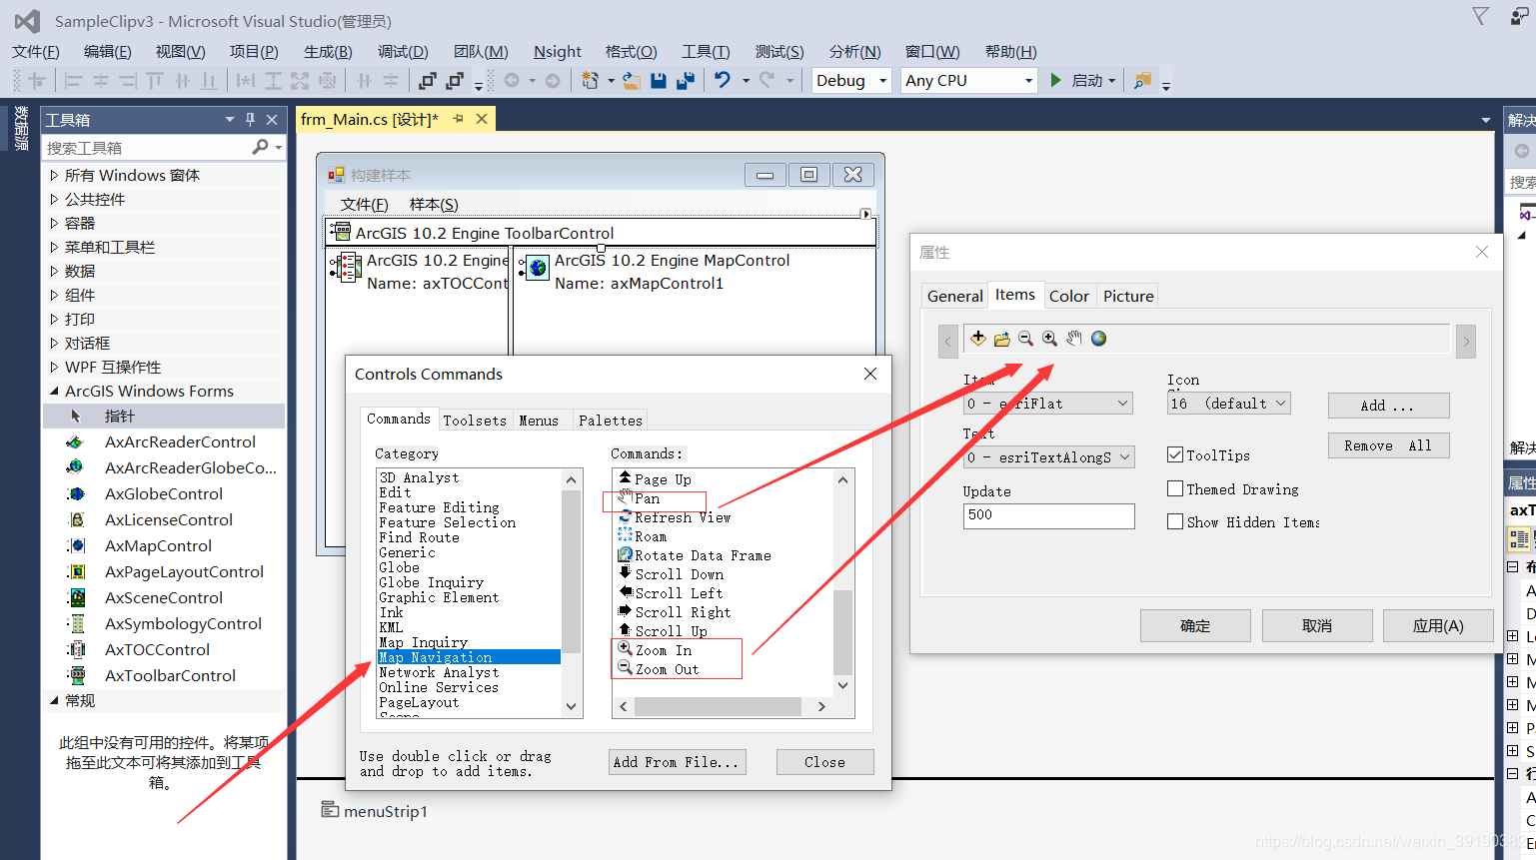Open the 工具(T) menu in Visual Studio
Viewport: 1536px width, 860px height.
point(706,52)
